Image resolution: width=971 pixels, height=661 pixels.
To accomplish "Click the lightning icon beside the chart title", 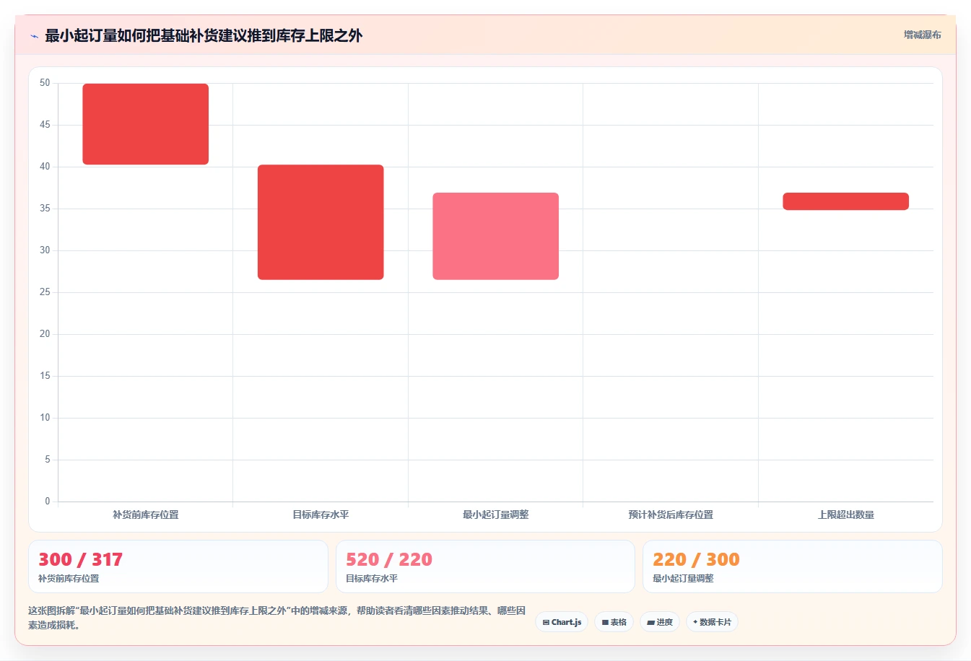I will (34, 36).
